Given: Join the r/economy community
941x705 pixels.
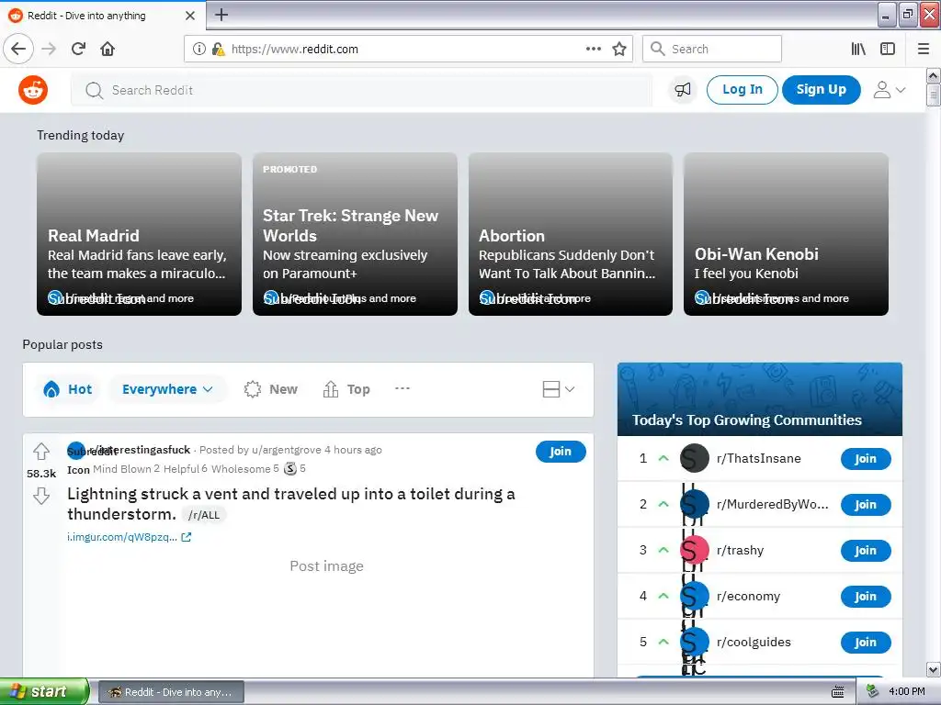Looking at the screenshot, I should coord(866,597).
